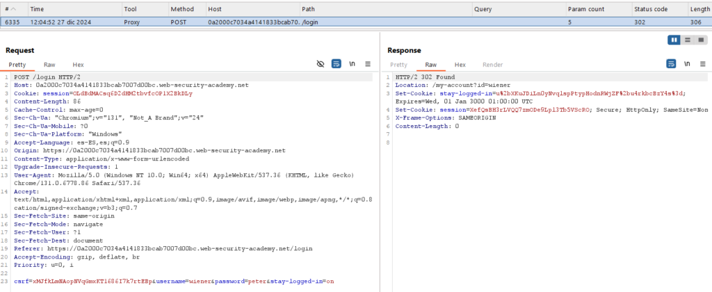The height and width of the screenshot is (292, 712).
Task: Click the Referer header line
Action: coord(163,249)
